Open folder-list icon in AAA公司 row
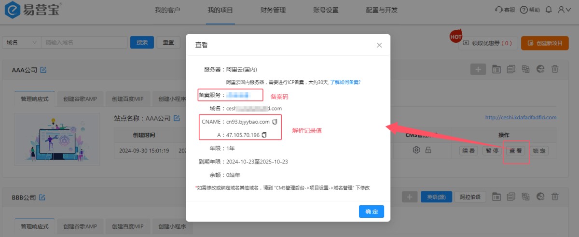 496,69
